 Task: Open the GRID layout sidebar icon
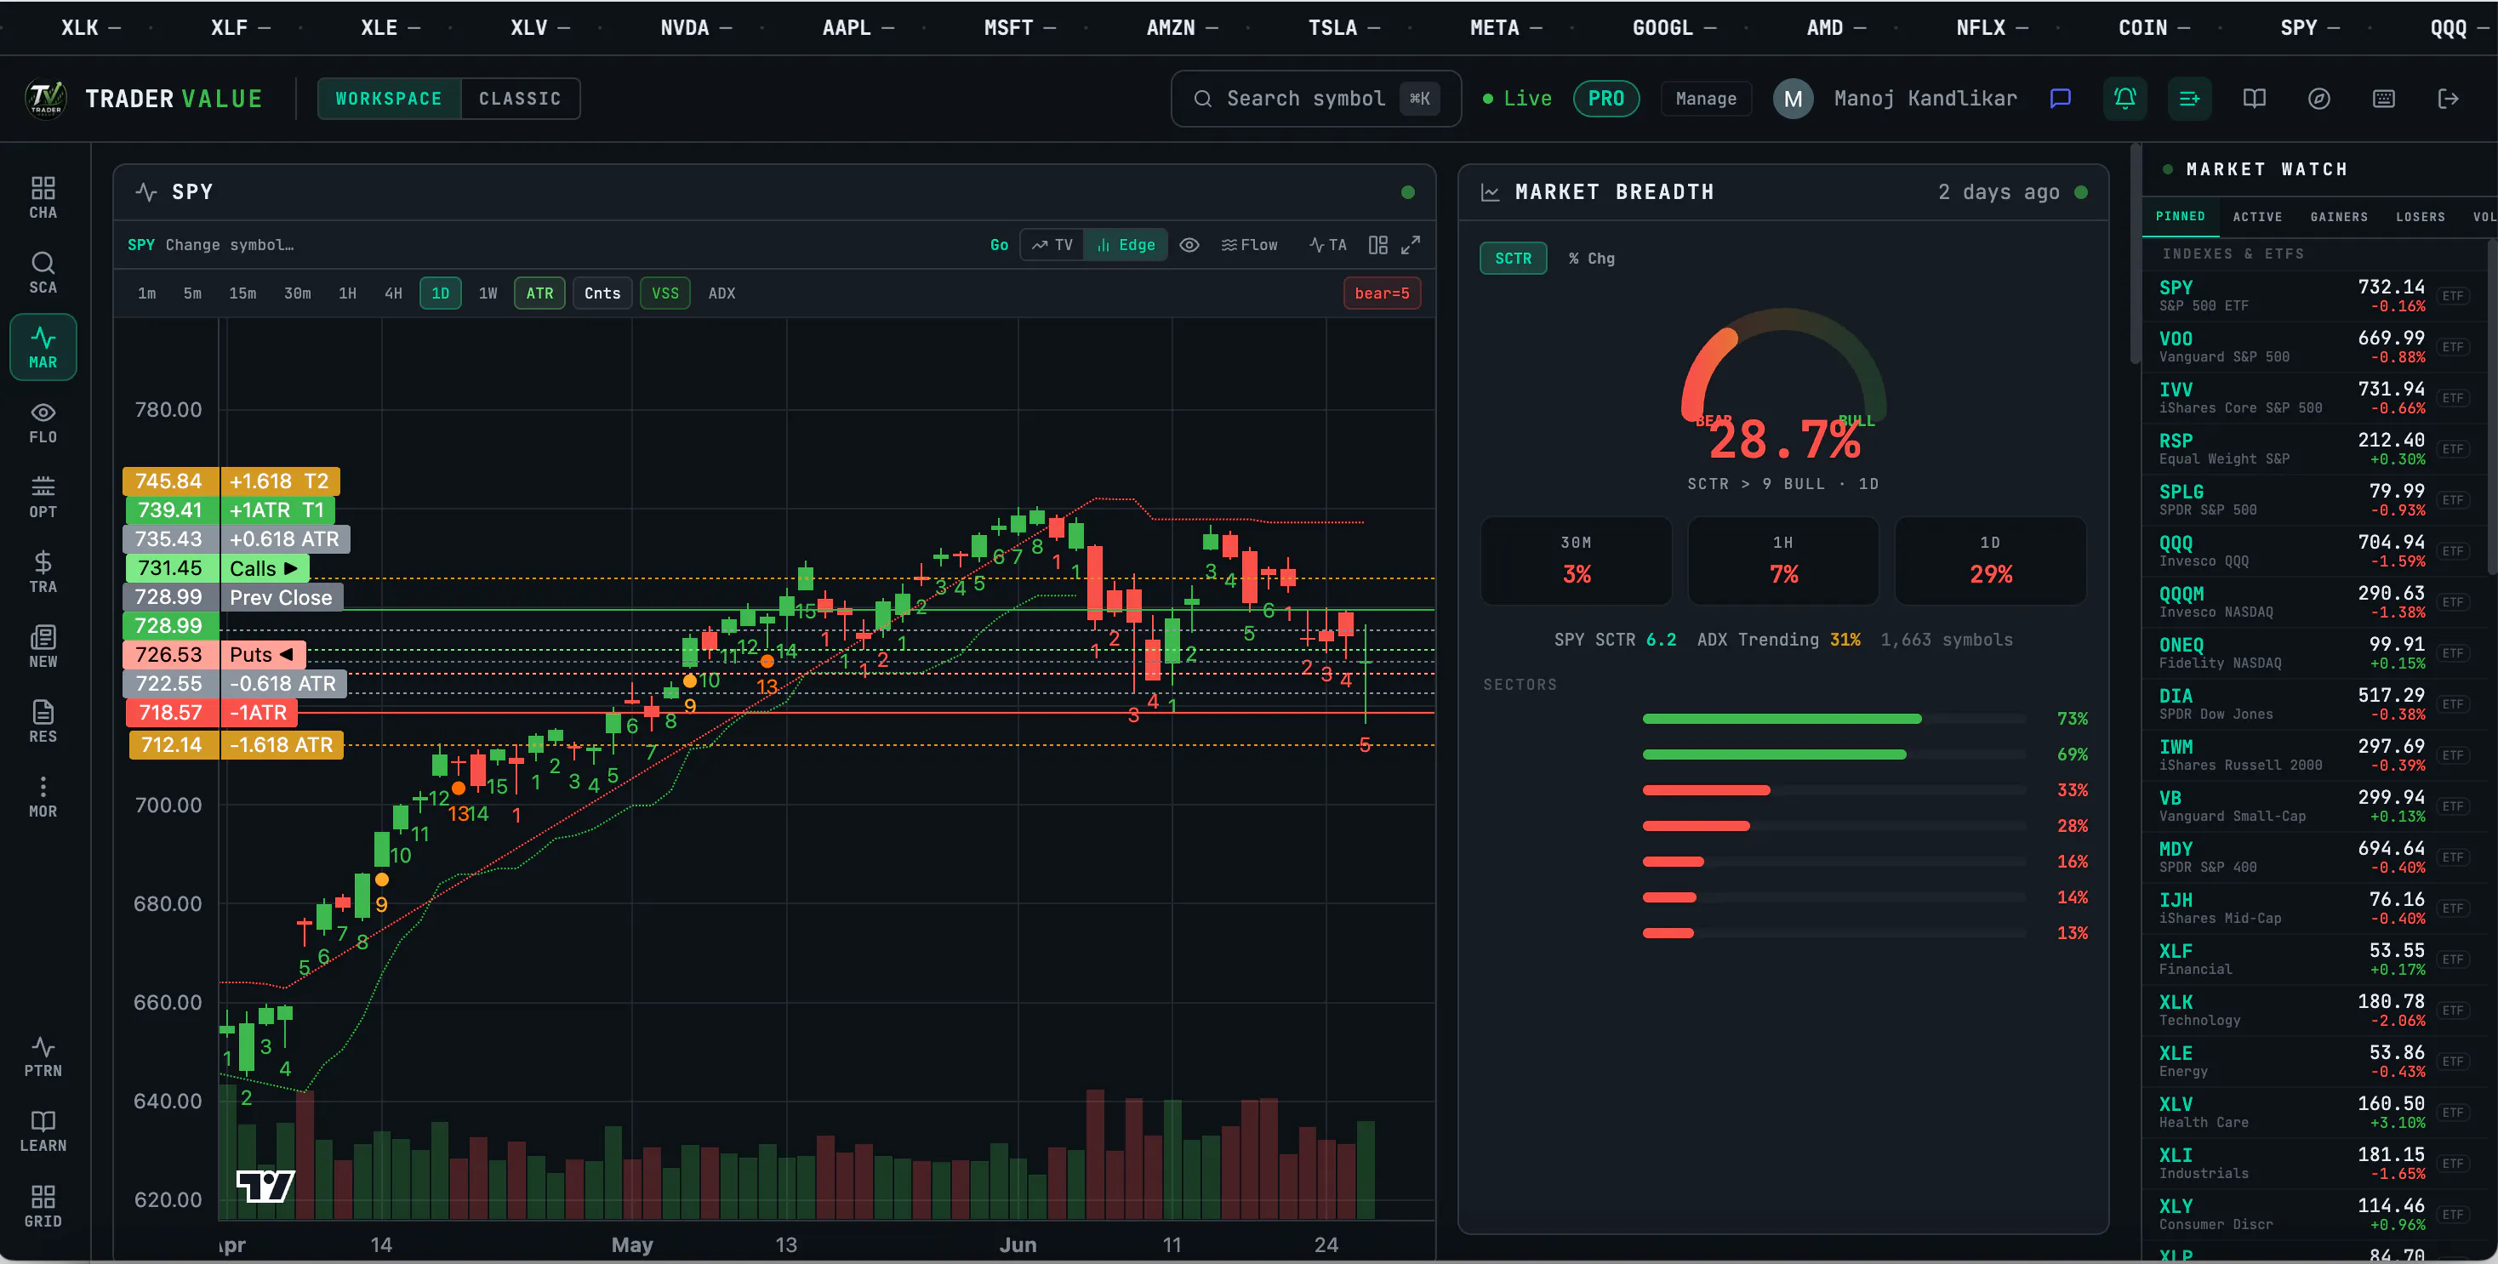pos(43,1207)
